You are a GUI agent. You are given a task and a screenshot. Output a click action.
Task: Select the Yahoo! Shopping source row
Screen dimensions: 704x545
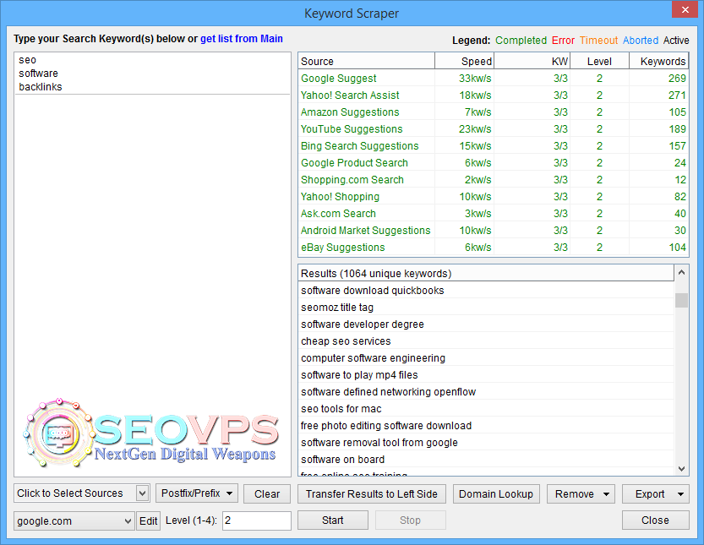click(x=493, y=197)
